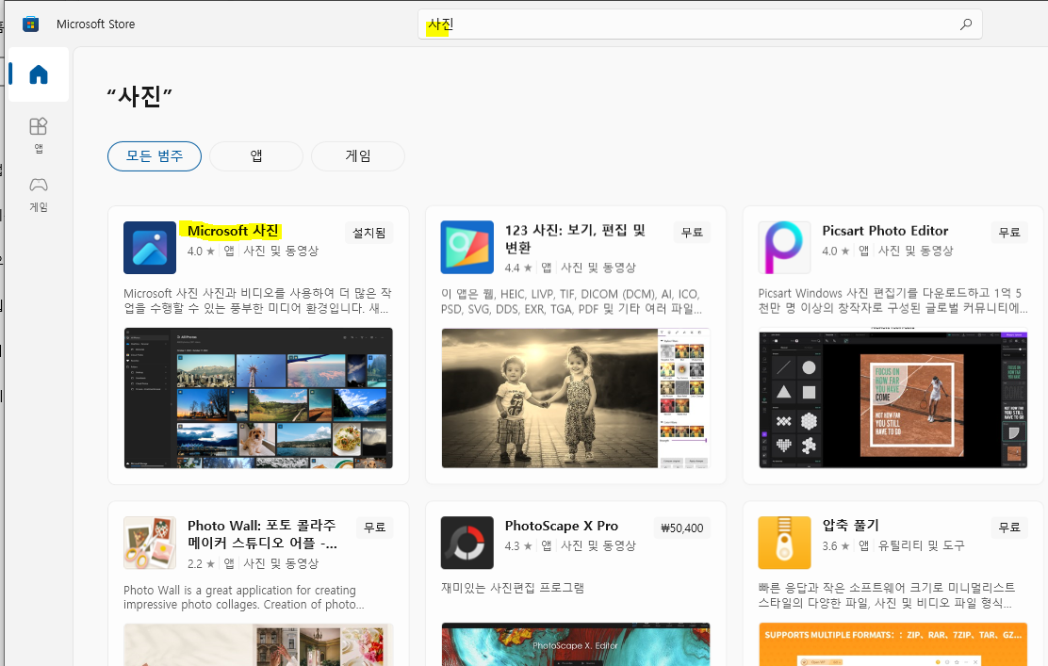Click the Microsoft Store title text
Image resolution: width=1048 pixels, height=666 pixels.
[x=95, y=24]
